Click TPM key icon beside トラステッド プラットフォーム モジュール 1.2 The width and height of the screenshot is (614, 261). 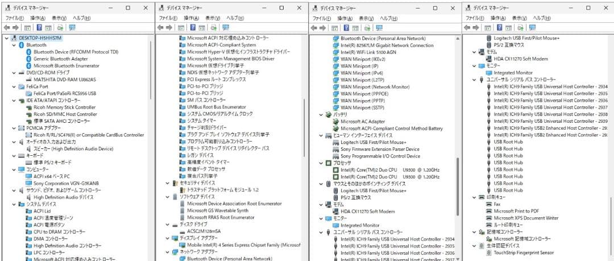(182, 190)
